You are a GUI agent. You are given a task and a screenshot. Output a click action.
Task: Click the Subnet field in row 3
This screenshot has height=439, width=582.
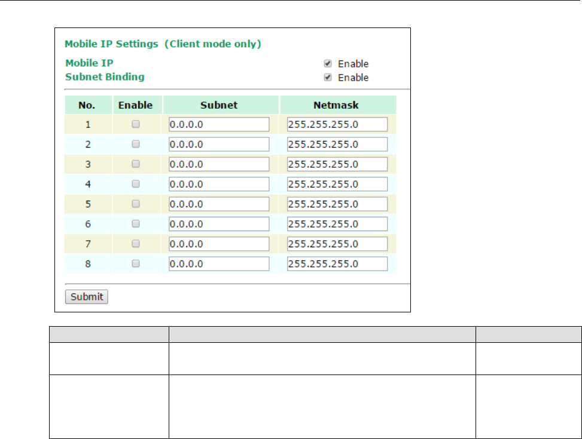tap(219, 164)
